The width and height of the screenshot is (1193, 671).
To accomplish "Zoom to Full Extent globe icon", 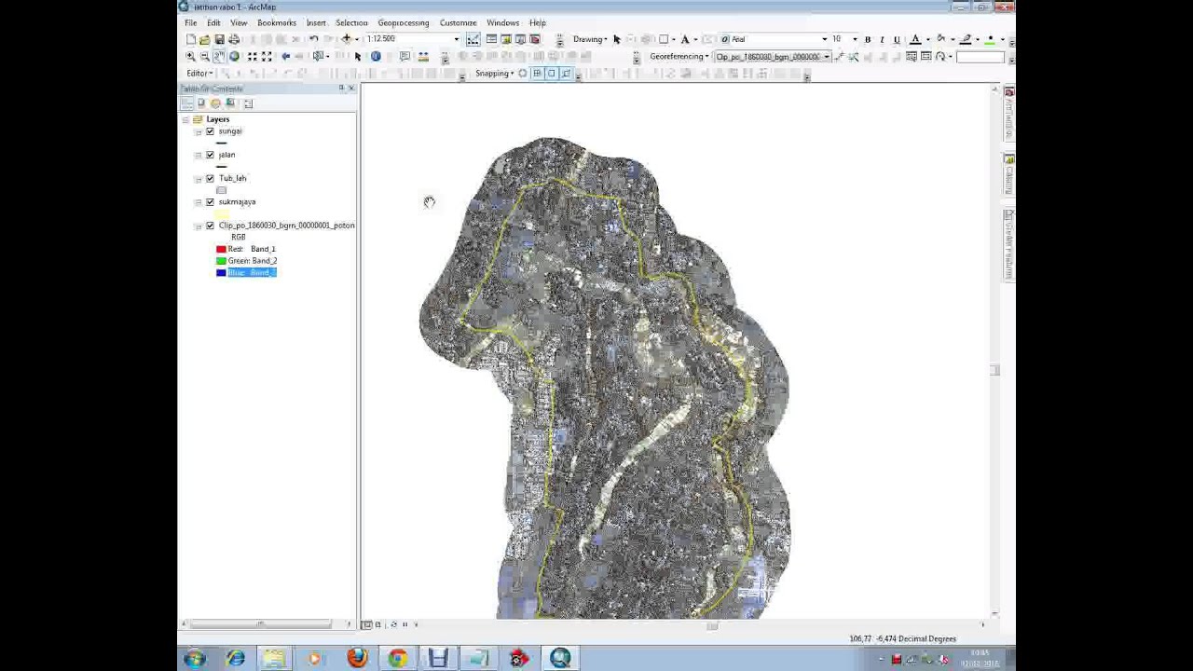I will tap(234, 56).
